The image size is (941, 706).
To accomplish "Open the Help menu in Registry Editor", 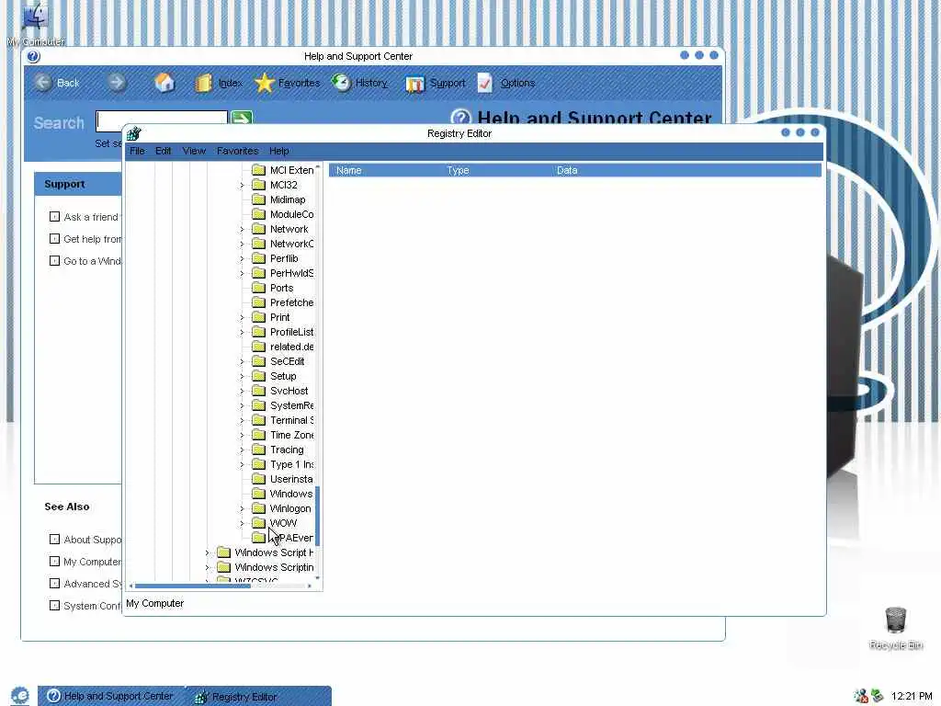I will coord(279,151).
